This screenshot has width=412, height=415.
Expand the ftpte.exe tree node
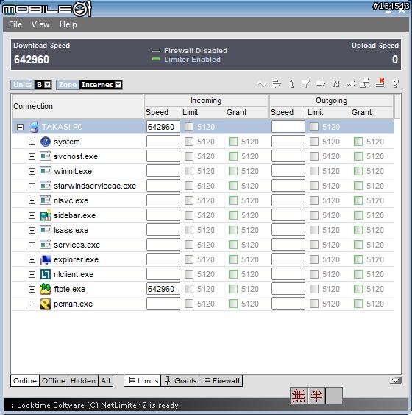pos(32,289)
